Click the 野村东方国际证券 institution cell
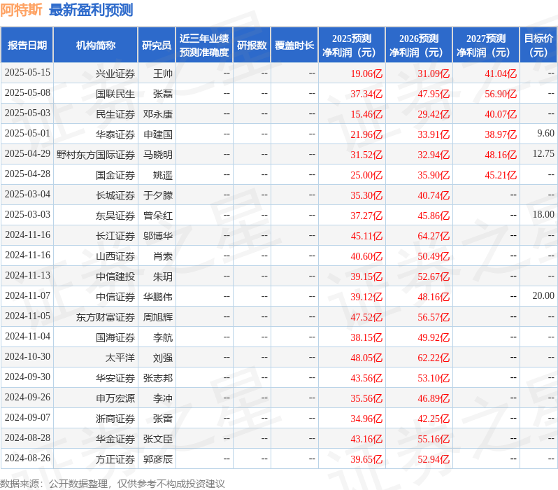558x490 pixels. coord(96,155)
